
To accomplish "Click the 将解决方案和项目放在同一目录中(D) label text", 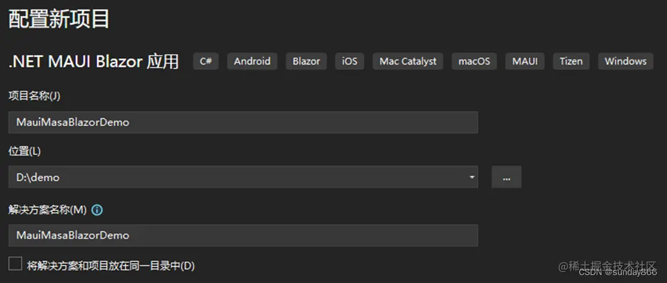I will (111, 266).
